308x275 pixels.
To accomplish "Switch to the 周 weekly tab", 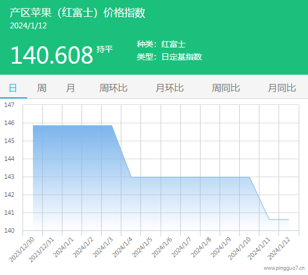I will [x=42, y=88].
